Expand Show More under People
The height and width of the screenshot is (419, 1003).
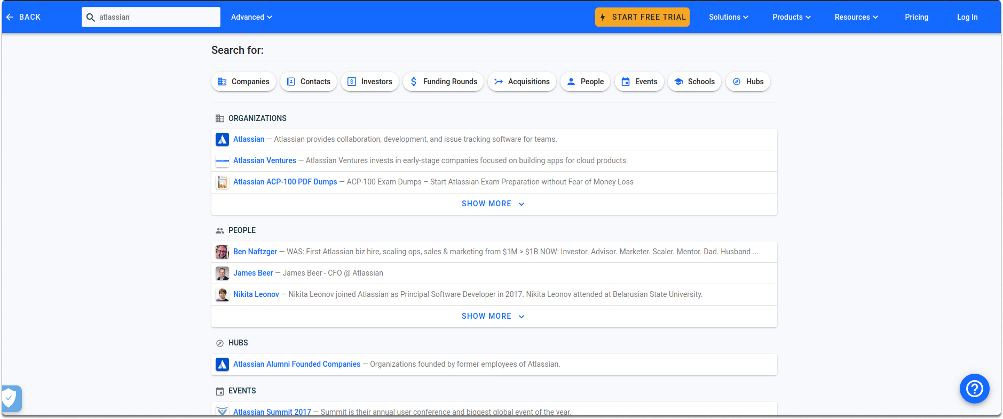[x=494, y=317]
